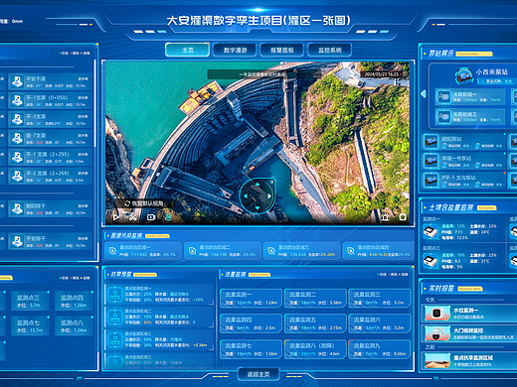Click the 恢复默认视角 button in video

point(144,203)
